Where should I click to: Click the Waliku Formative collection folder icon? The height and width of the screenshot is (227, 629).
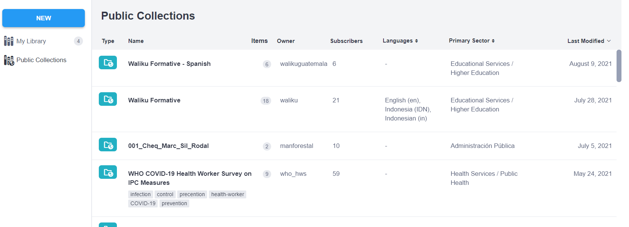[x=108, y=99]
